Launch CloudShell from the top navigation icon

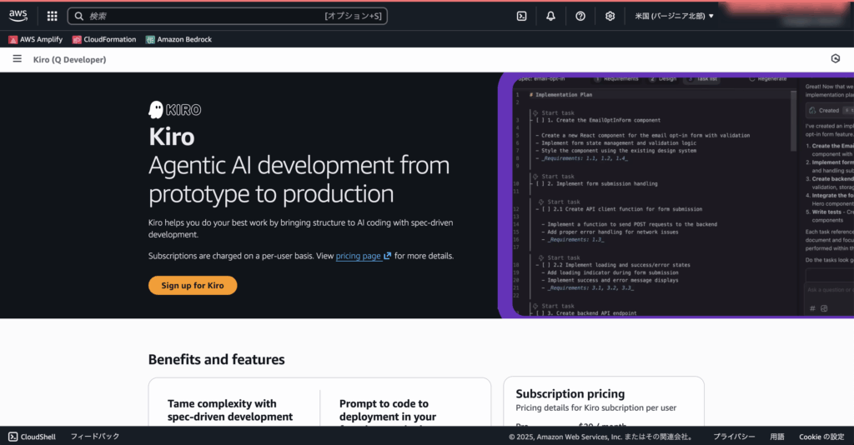point(521,16)
